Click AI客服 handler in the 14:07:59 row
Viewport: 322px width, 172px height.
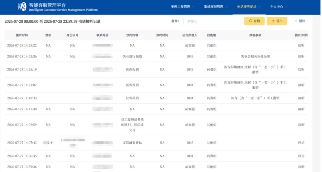(x=190, y=125)
